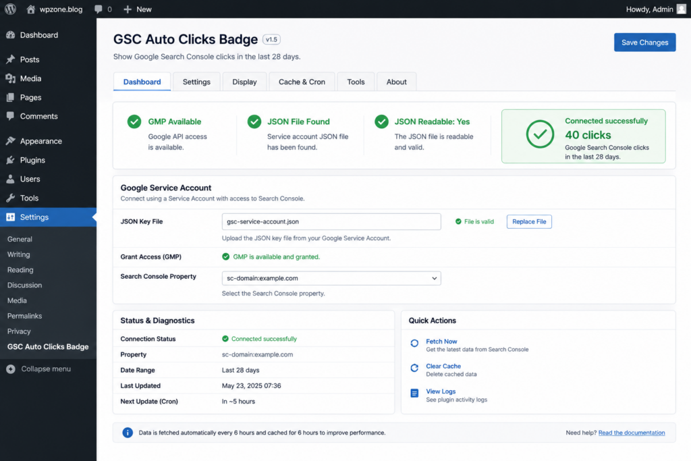Click the plus icon next to New
This screenshot has height=461, width=691.
pyautogui.click(x=128, y=9)
